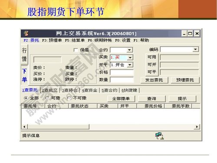Click the 提示 button
Image resolution: width=217 pixels, height=163 pixels.
click(182, 99)
